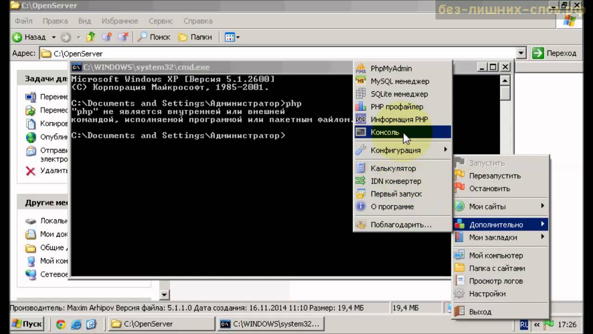Viewport: 593px width, 334px height.
Task: Click the Калькулятор icon
Action: click(x=361, y=168)
